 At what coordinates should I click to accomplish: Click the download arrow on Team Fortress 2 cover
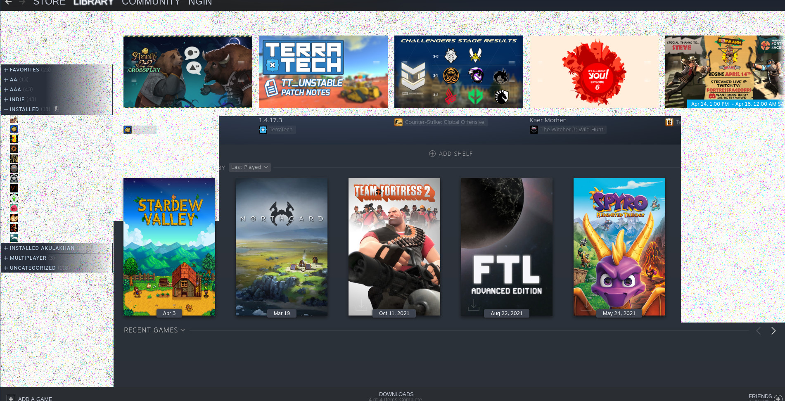pyautogui.click(x=361, y=305)
